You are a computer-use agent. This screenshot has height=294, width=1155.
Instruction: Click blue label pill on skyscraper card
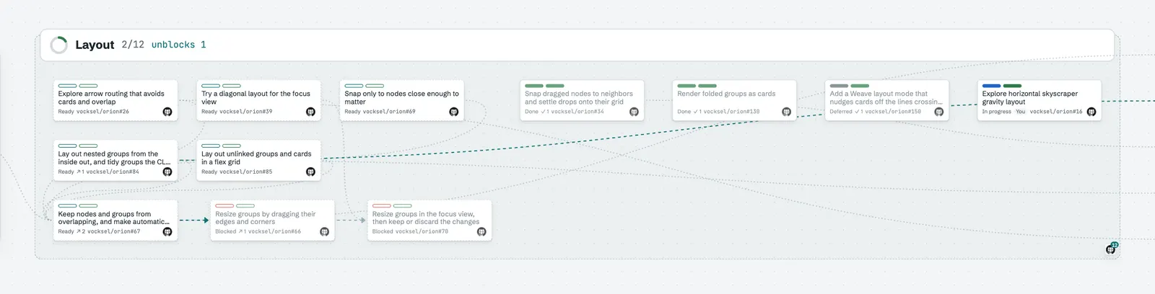point(991,86)
